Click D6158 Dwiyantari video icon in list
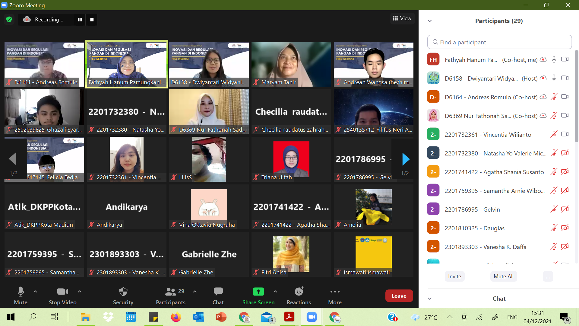 point(565,78)
